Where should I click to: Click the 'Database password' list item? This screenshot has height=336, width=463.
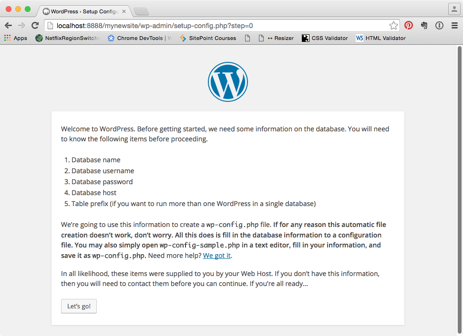tap(102, 182)
